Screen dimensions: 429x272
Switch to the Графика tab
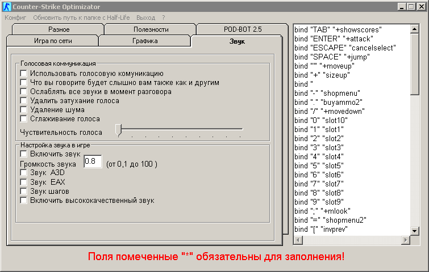(145, 41)
